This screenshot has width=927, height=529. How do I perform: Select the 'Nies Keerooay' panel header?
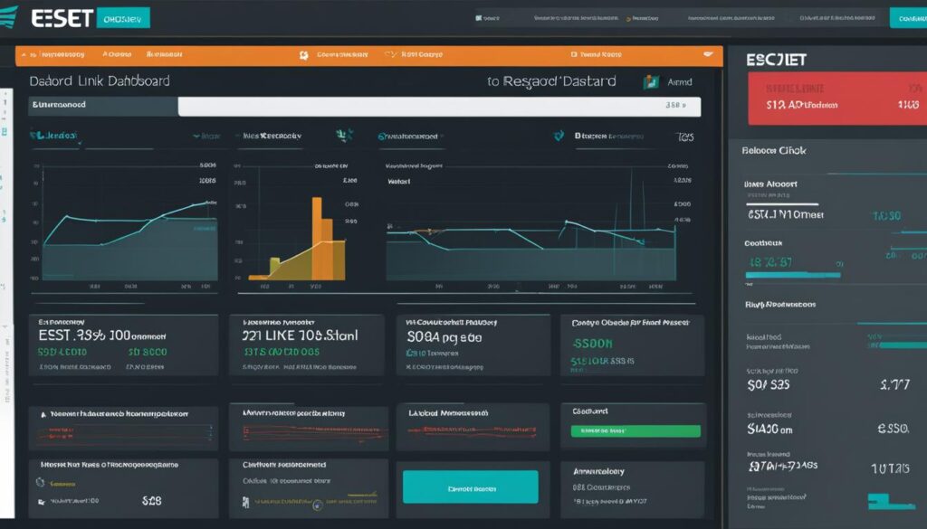272,136
